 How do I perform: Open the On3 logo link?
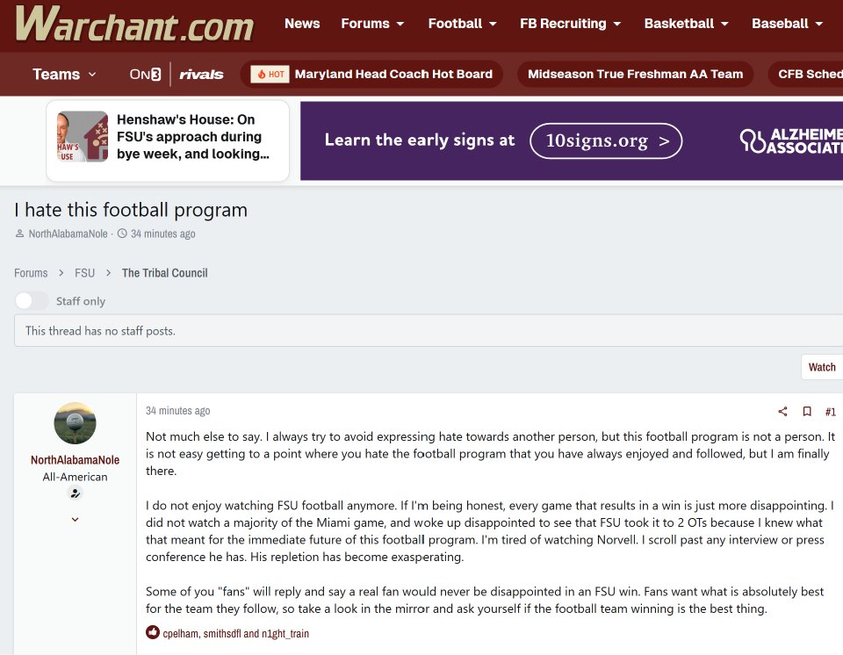[x=145, y=75]
